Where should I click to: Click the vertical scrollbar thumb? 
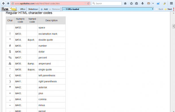point(173,26)
